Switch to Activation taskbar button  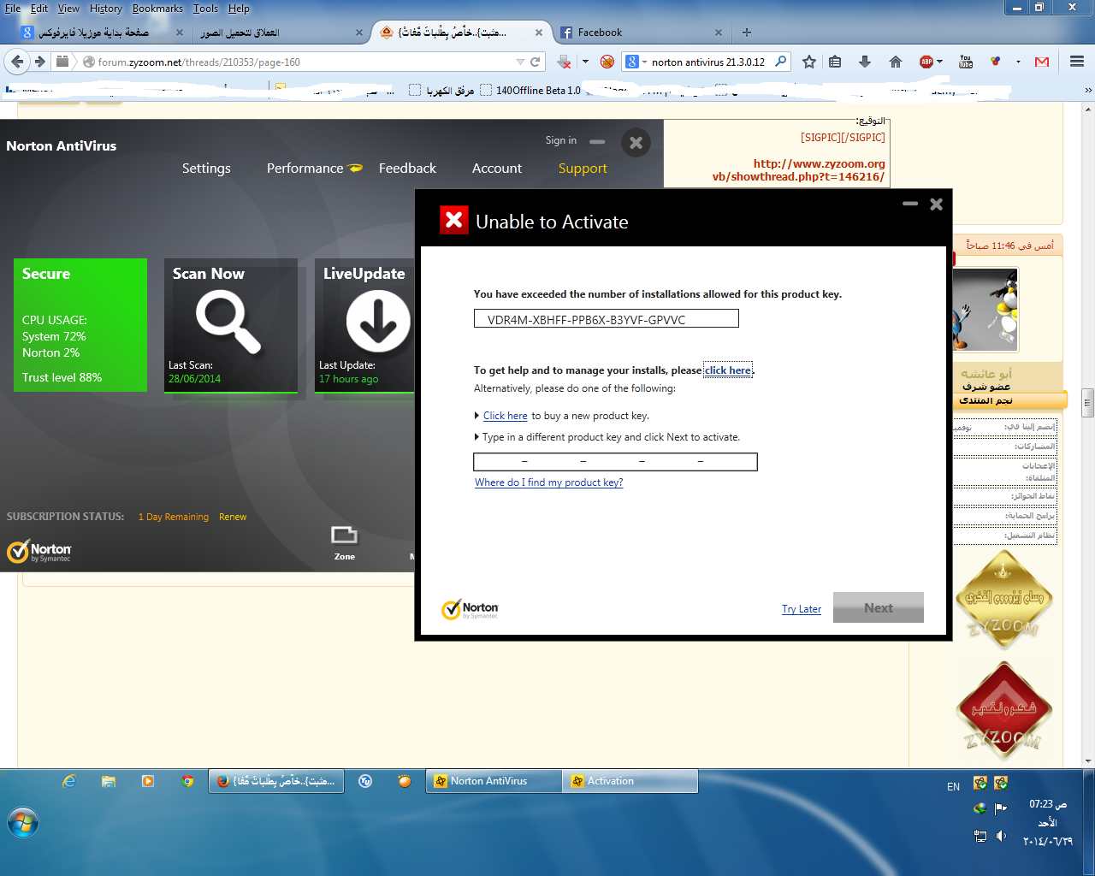630,781
